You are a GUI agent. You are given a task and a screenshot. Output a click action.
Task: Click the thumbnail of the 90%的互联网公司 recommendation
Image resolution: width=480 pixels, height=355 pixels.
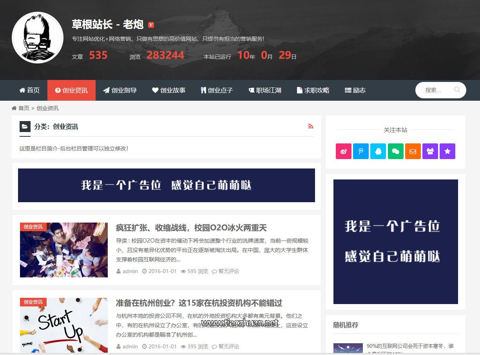tap(348, 348)
